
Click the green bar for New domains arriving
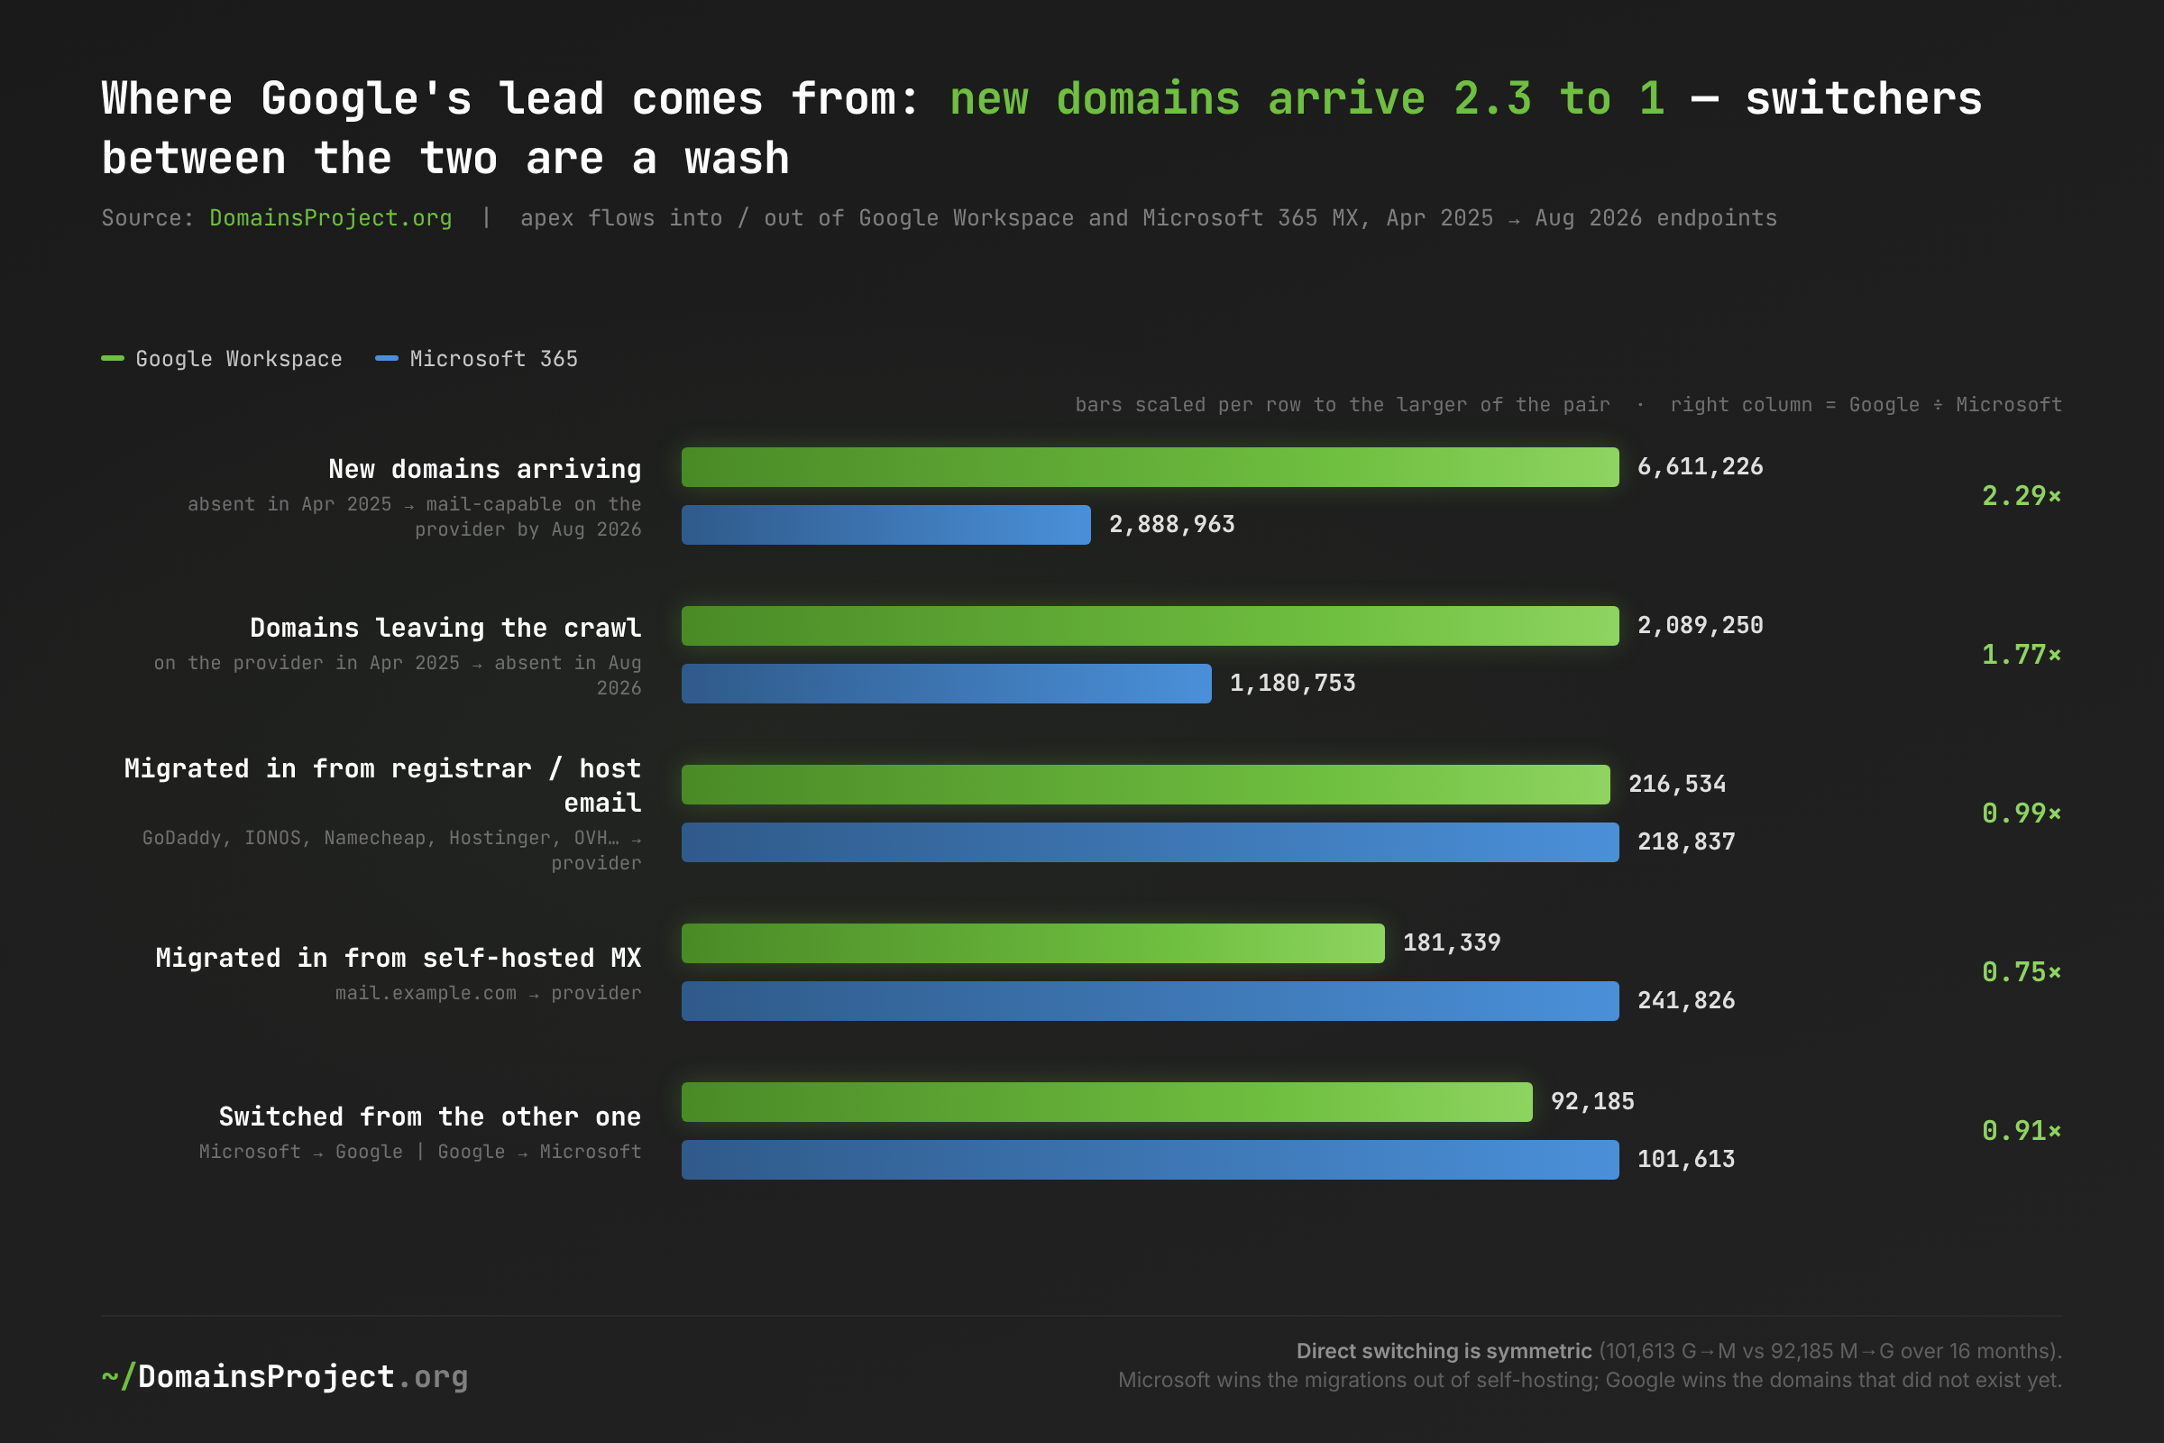pos(1151,467)
